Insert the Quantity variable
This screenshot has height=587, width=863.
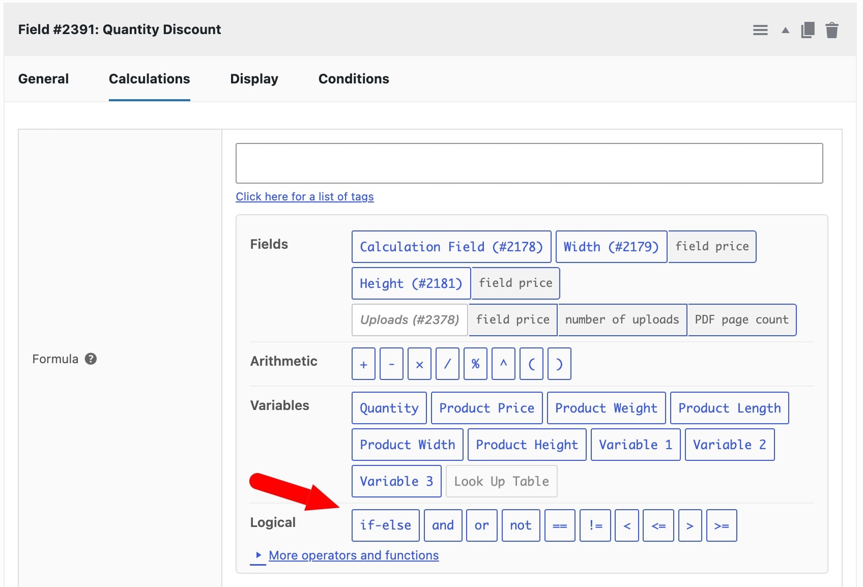389,408
